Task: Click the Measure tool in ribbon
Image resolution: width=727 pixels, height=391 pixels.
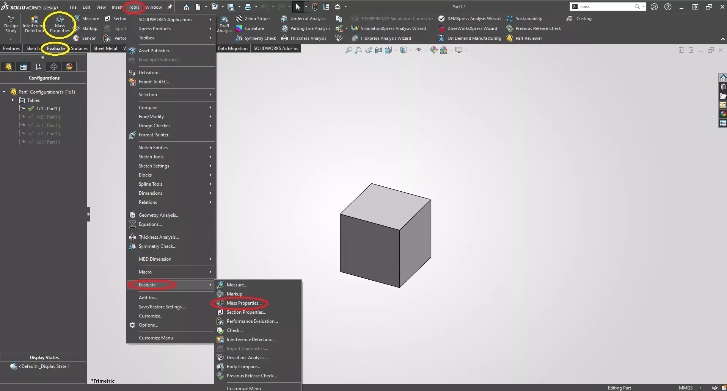Action: pos(87,19)
